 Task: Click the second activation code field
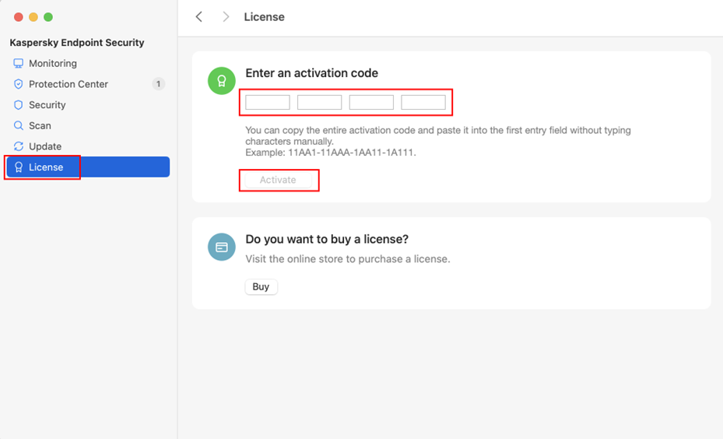click(x=319, y=102)
